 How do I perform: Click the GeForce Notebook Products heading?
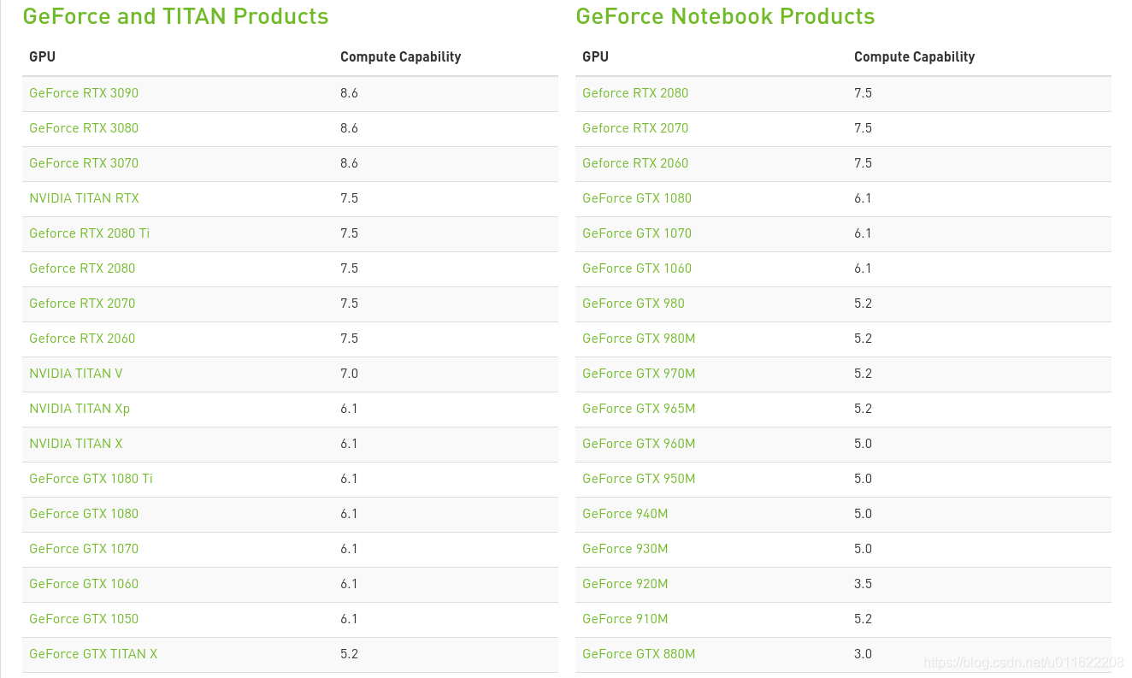(725, 16)
